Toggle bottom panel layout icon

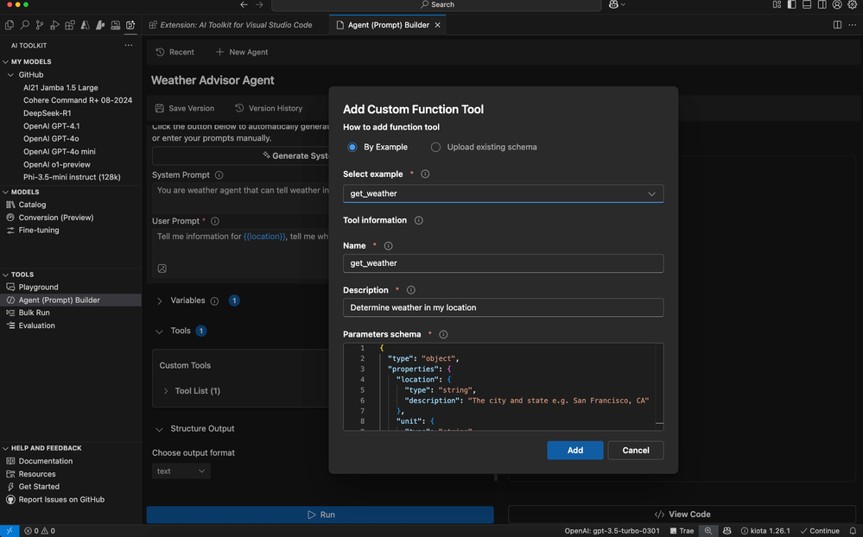pyautogui.click(x=807, y=4)
